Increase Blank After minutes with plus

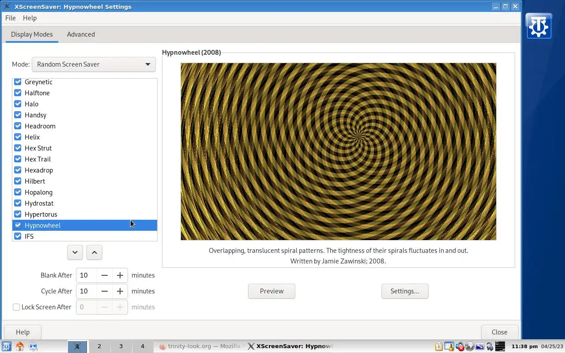120,275
